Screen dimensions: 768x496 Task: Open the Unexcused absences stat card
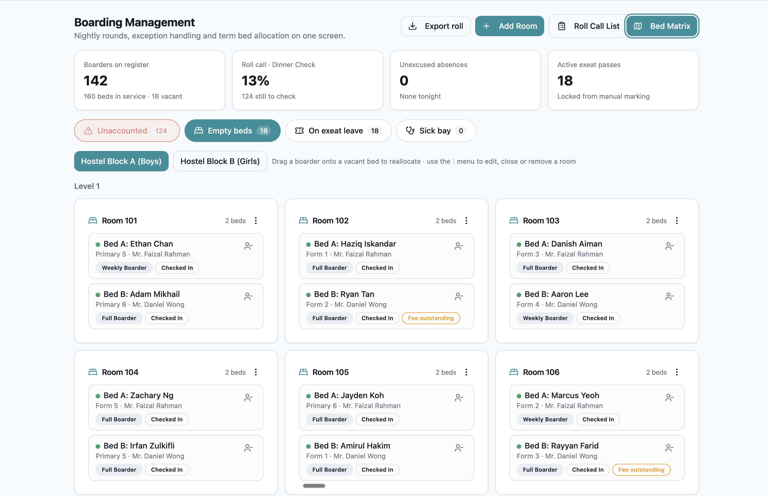(x=465, y=80)
